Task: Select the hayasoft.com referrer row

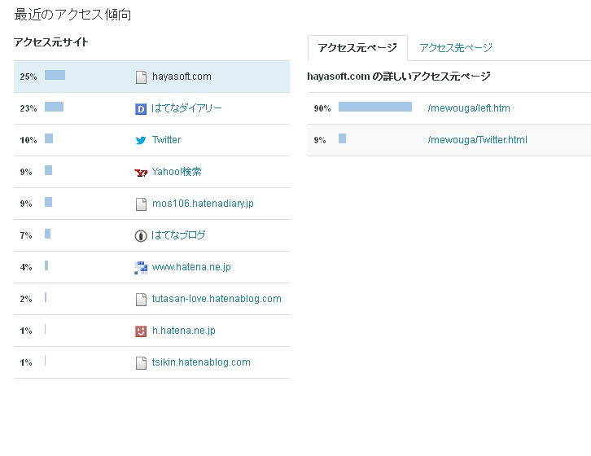Action: coord(151,77)
